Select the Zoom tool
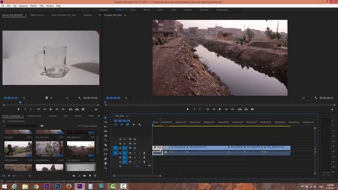Screen dimensions: 338x190 [x=106, y=168]
